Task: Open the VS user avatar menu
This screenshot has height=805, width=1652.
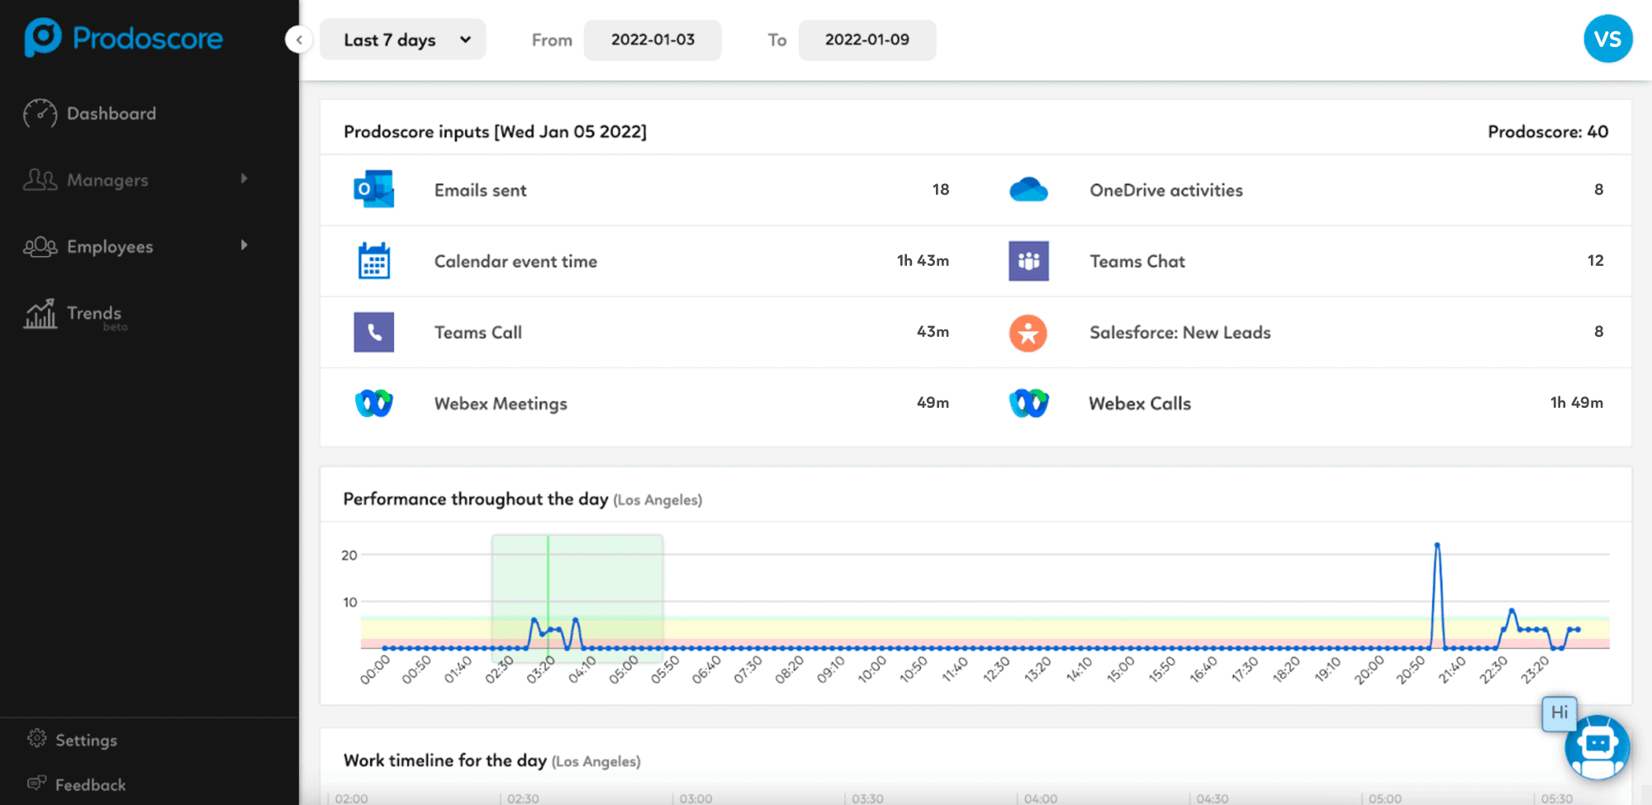Action: [x=1607, y=39]
